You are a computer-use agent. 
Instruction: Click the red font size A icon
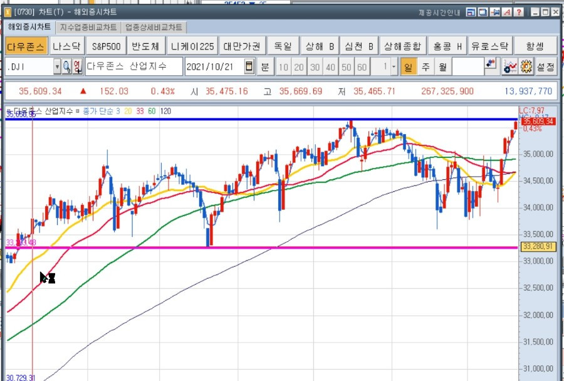(x=507, y=13)
